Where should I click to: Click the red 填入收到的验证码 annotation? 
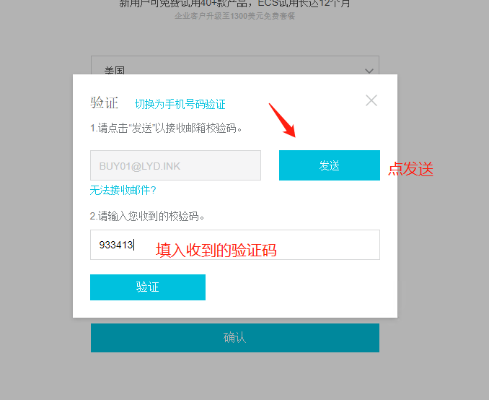(216, 250)
